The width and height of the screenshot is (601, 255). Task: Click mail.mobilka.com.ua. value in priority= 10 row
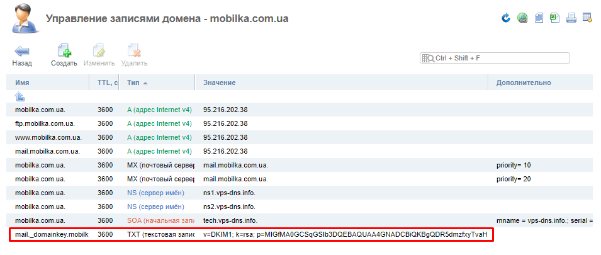pos(236,165)
